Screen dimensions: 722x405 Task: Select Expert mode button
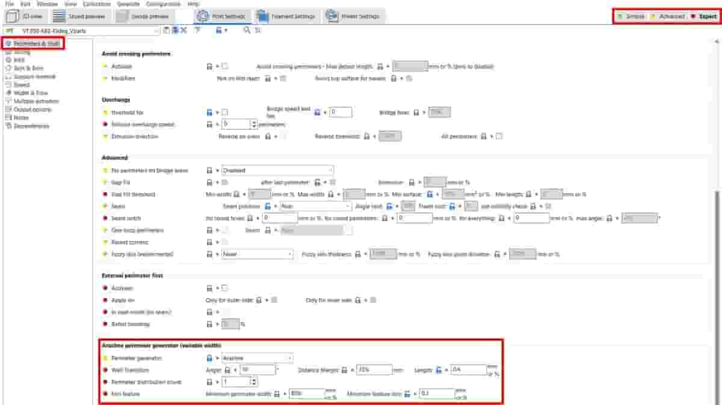point(704,16)
